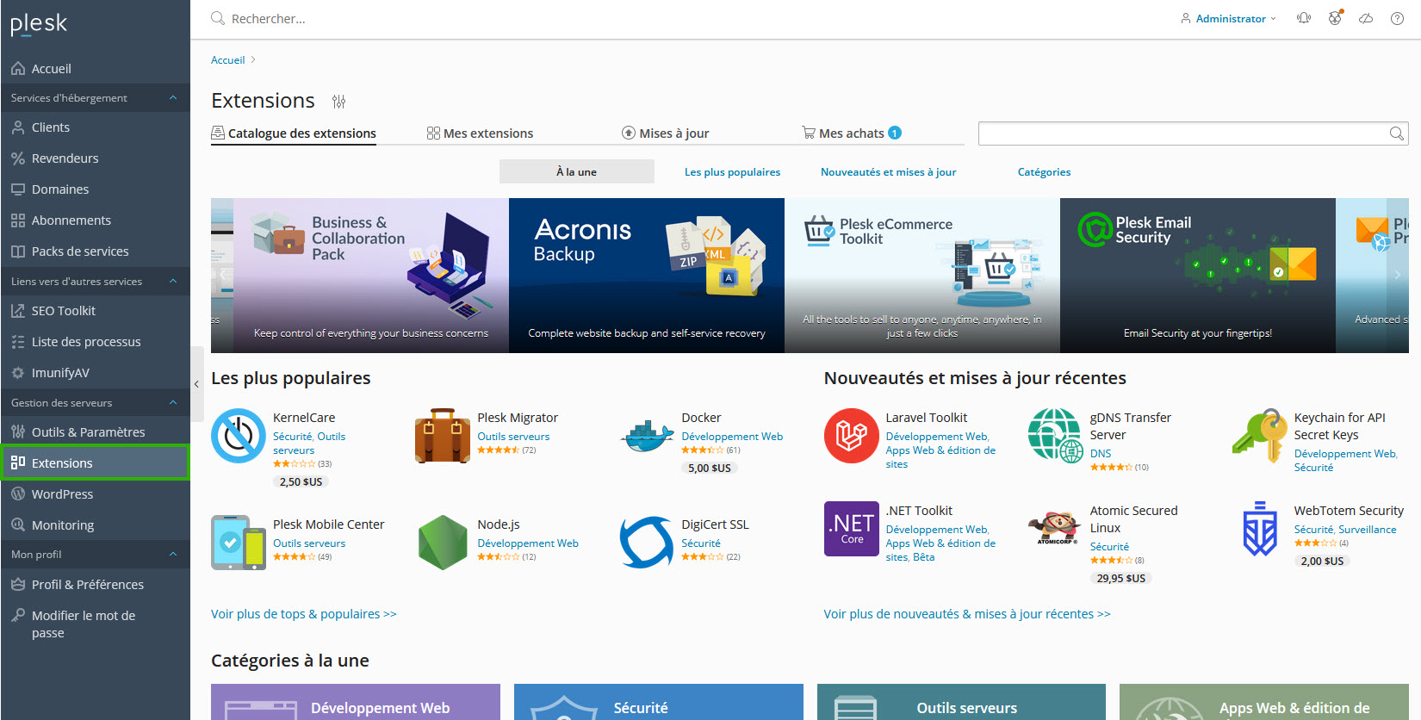Open the Mes achats tab
Image resolution: width=1421 pixels, height=720 pixels.
852,133
